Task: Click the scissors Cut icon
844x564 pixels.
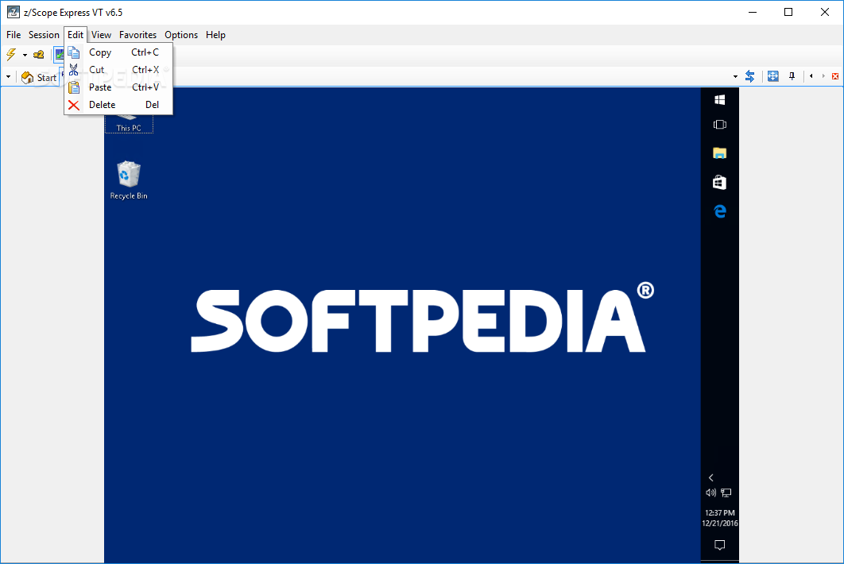Action: 74,69
